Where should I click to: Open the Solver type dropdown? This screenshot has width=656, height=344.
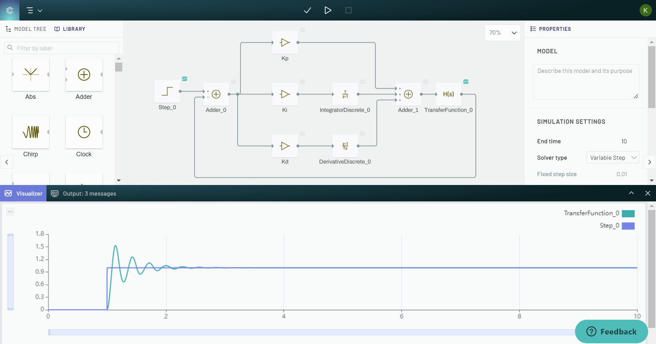pyautogui.click(x=612, y=158)
